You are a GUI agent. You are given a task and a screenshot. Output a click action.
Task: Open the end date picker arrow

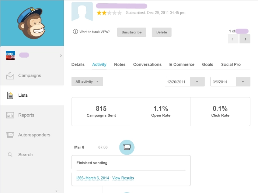243,82
